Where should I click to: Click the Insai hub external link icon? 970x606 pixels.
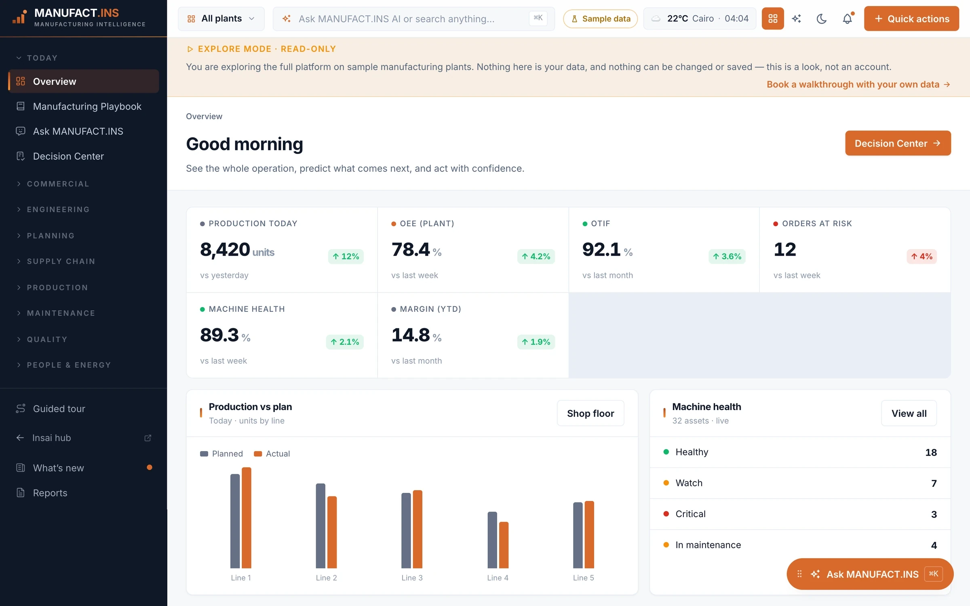pos(148,438)
